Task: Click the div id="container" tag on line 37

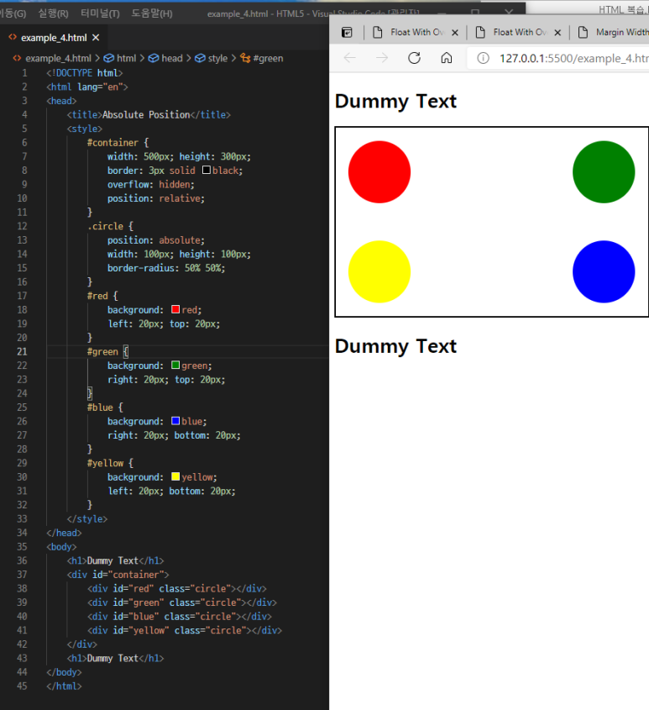Action: coord(118,574)
